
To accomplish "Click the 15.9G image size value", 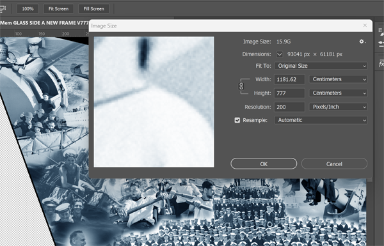I will [x=284, y=42].
